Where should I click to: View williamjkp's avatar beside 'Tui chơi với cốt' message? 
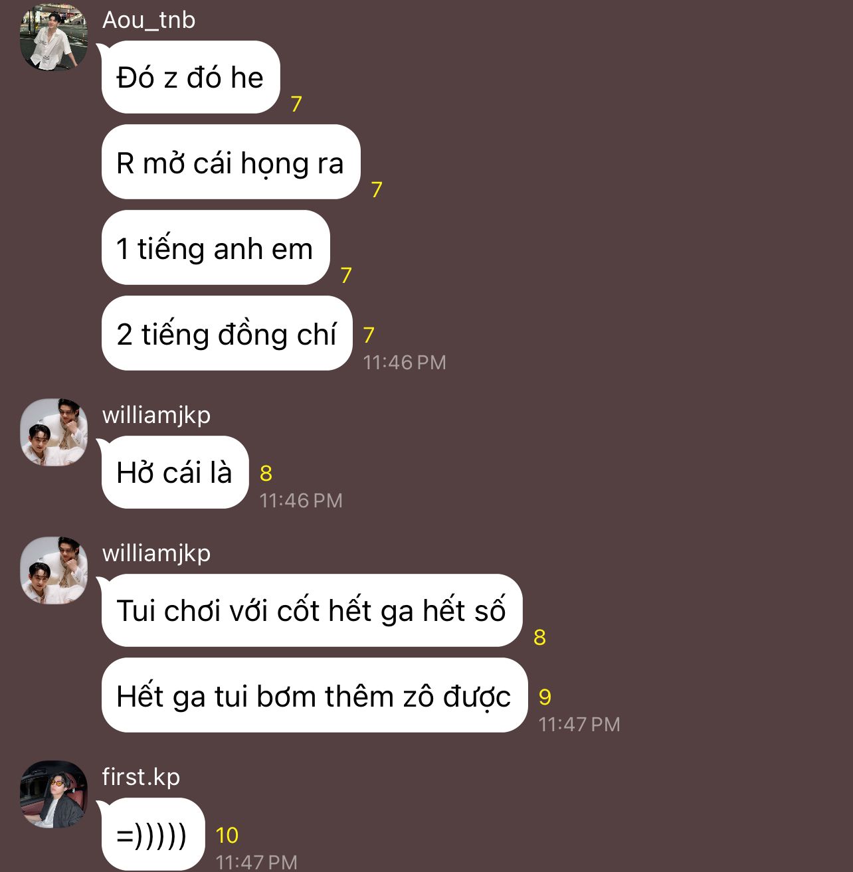[x=54, y=570]
